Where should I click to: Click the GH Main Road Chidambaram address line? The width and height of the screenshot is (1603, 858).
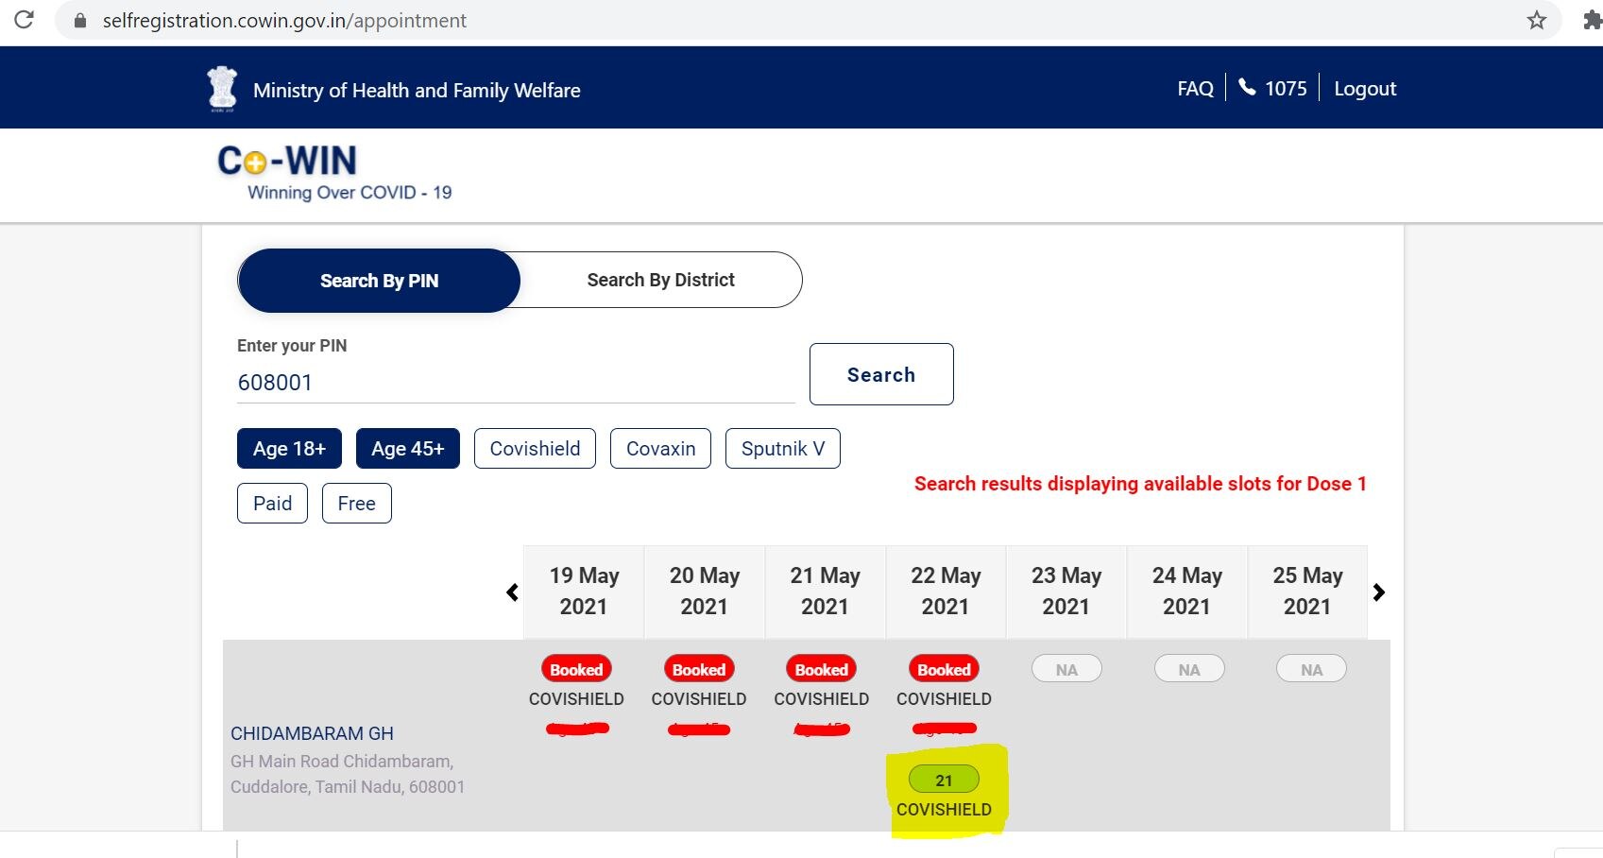[342, 761]
